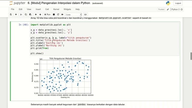Click the plt.xlabel code line
Image resolution: width=192 pixels, height=108 pixels.
click(47, 43)
